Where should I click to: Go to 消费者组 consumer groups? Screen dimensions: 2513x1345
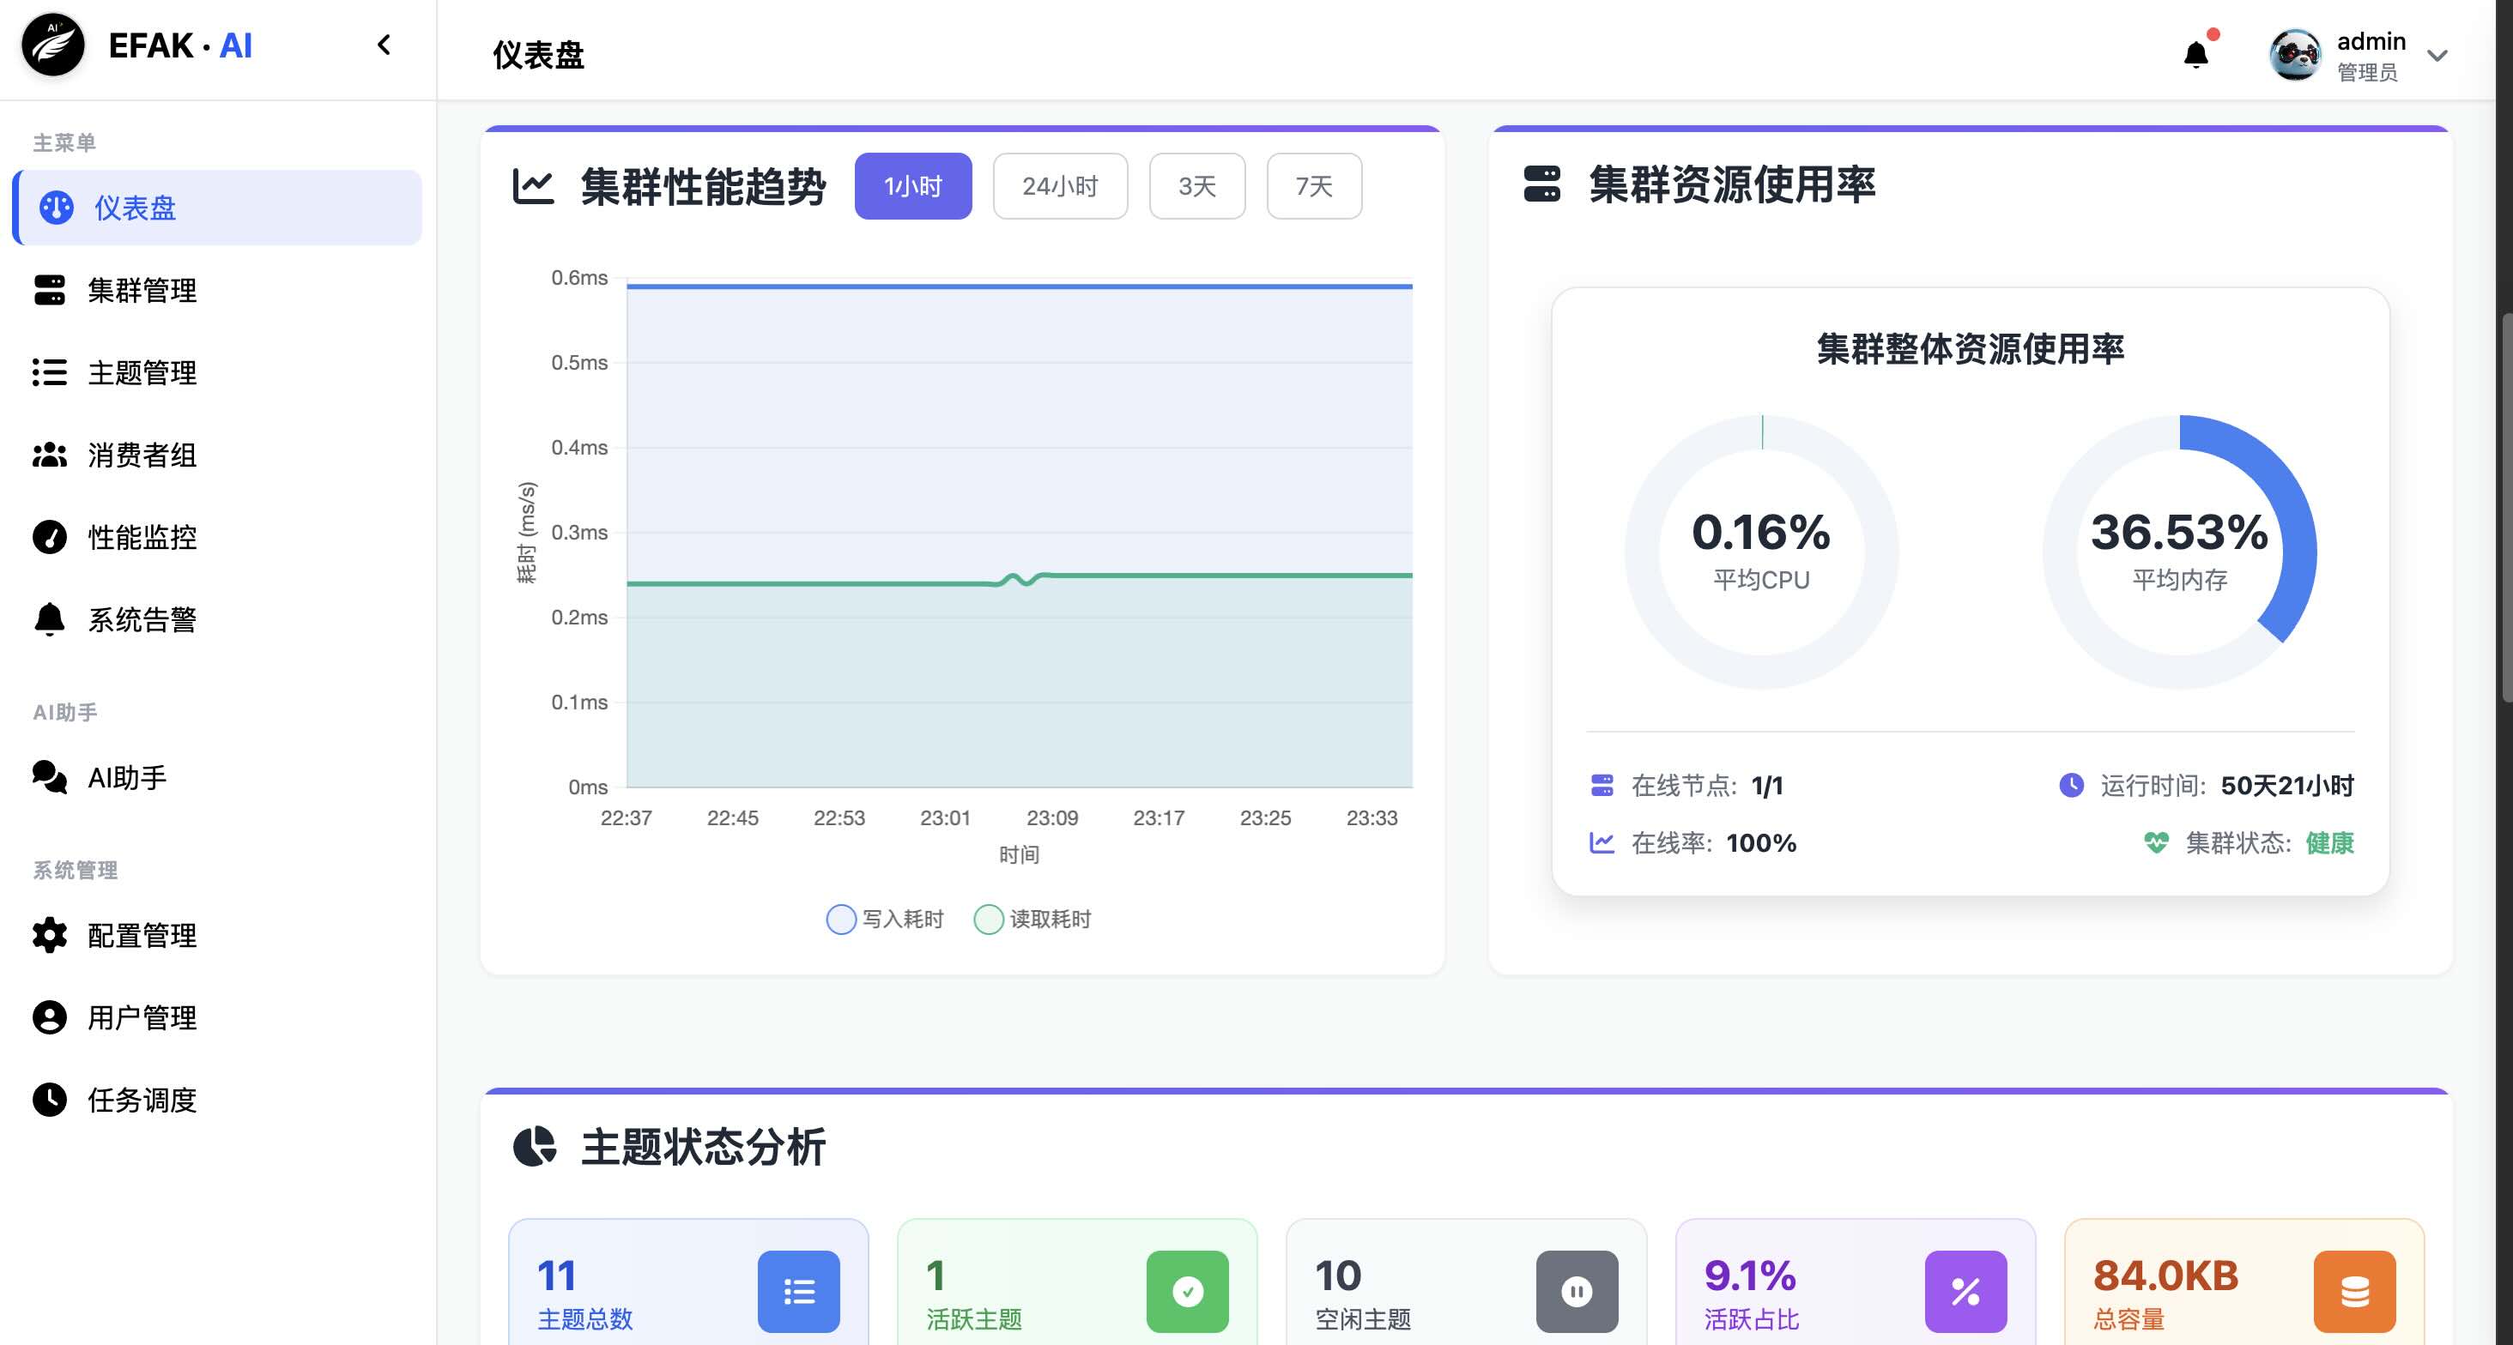[141, 455]
